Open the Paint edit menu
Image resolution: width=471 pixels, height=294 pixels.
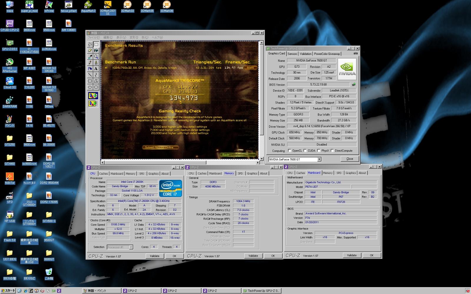coord(108,37)
